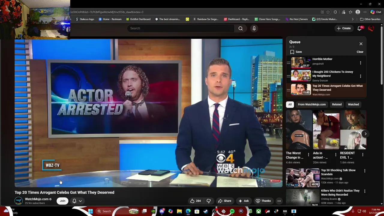Screen dimensions: 384x216
Task: Open options for RESIDENT EVIL short
Action: 363,155
